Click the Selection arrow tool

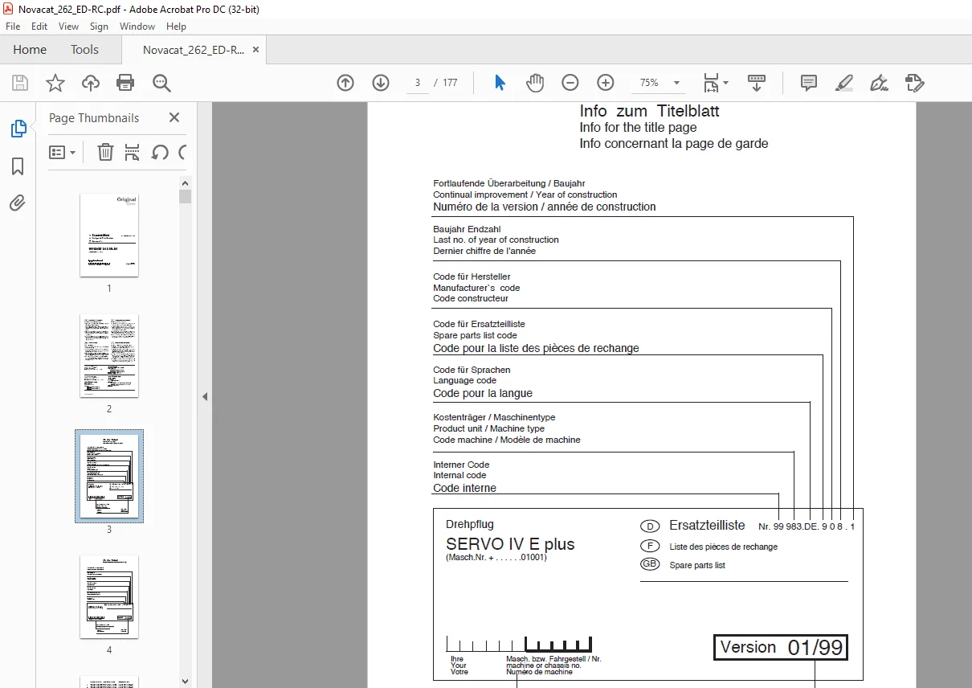click(x=500, y=83)
